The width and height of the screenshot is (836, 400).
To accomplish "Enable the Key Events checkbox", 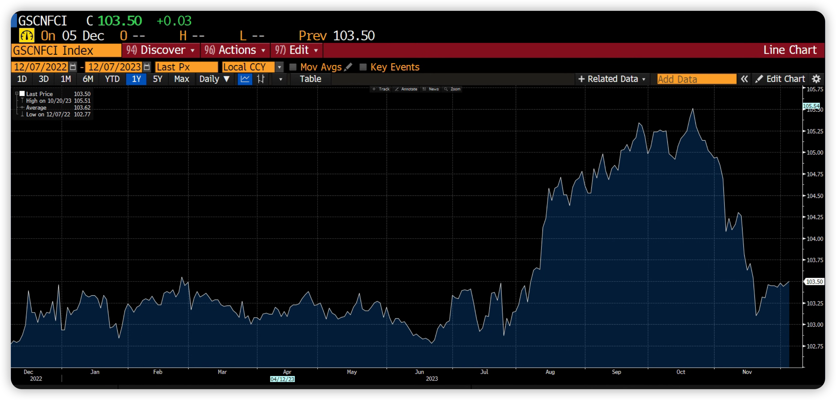I will point(363,67).
